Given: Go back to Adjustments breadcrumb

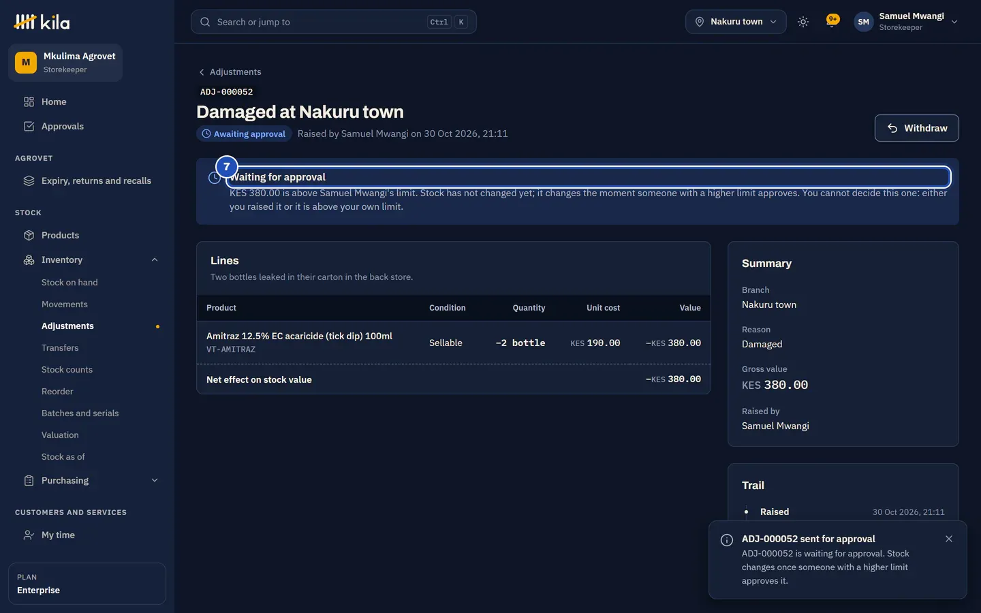Looking at the screenshot, I should (230, 72).
